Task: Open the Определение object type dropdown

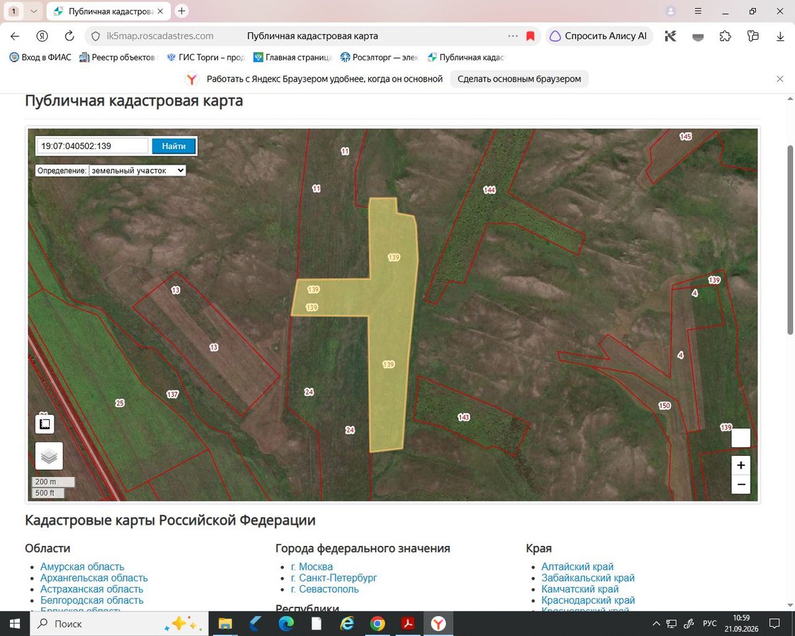Action: (138, 170)
